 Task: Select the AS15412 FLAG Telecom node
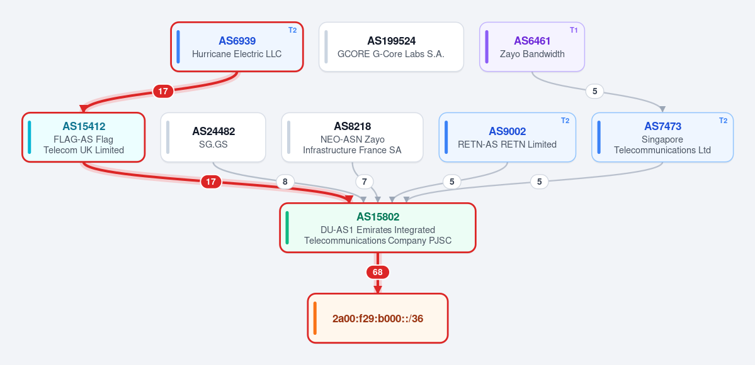pyautogui.click(x=83, y=138)
